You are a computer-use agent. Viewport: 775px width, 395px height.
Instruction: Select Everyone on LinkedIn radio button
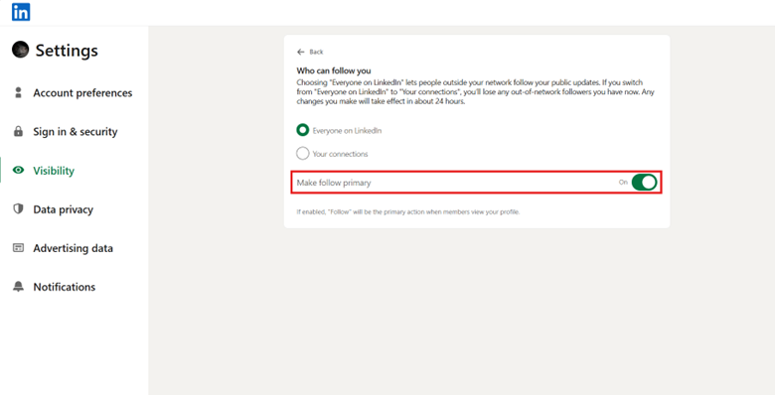(302, 130)
